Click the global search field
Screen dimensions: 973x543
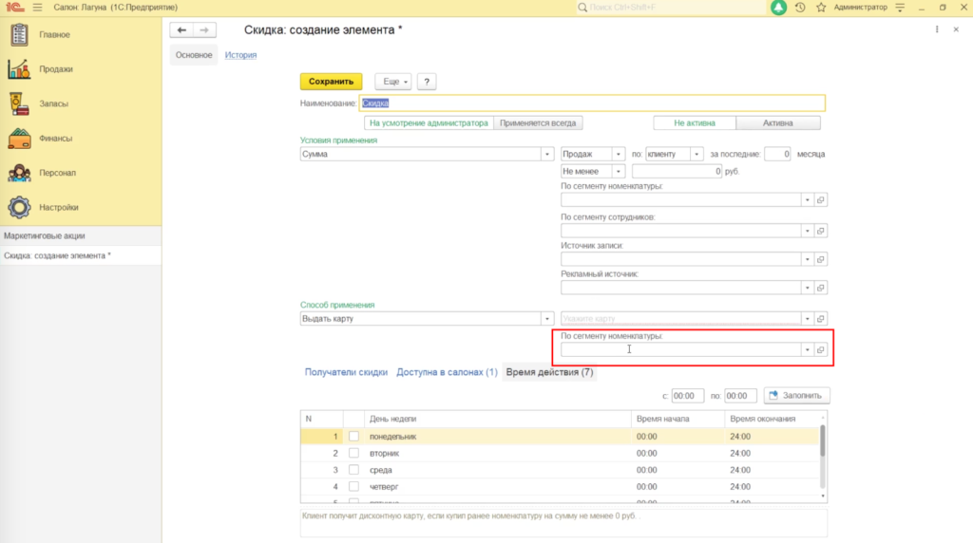(674, 8)
